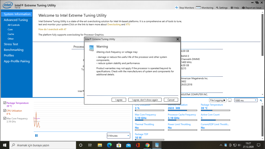Screen dimensions: 265x149
Task: Open Google Chrome from taskbar
Action: [x=148, y=145]
